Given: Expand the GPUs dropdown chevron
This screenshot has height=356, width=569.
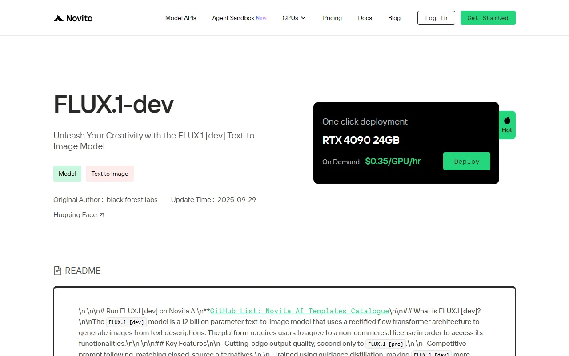Looking at the screenshot, I should coord(303,18).
